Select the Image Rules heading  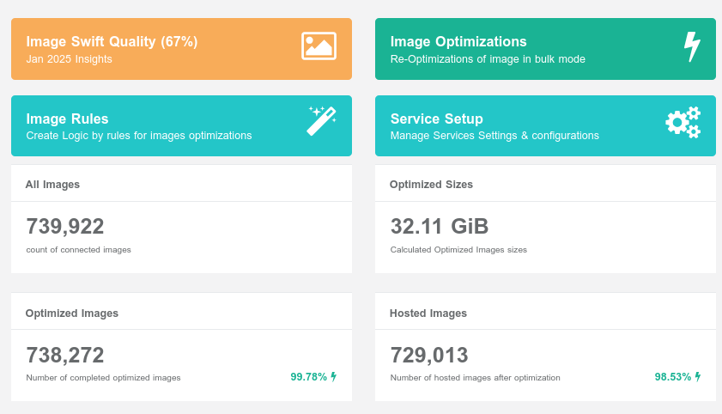point(67,119)
